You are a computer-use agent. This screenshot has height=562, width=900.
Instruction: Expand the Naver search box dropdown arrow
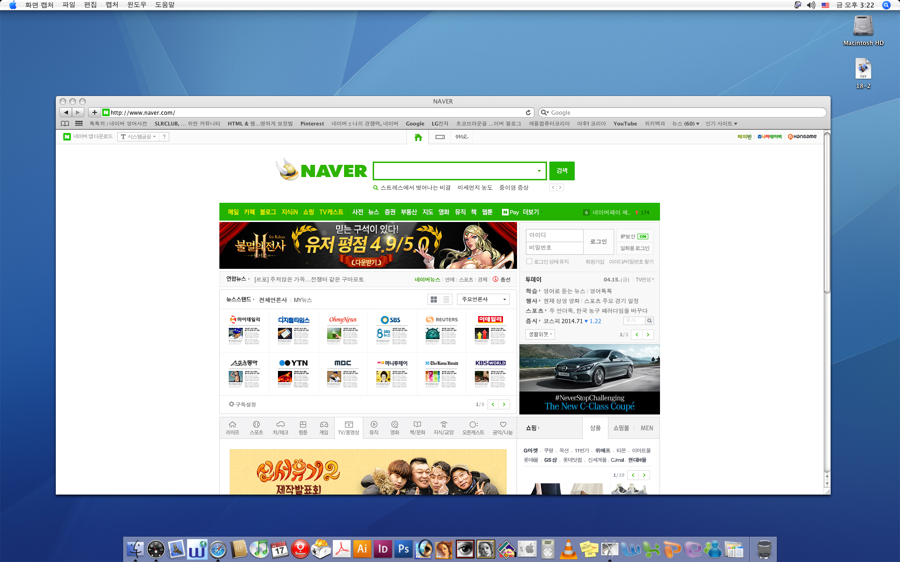539,171
